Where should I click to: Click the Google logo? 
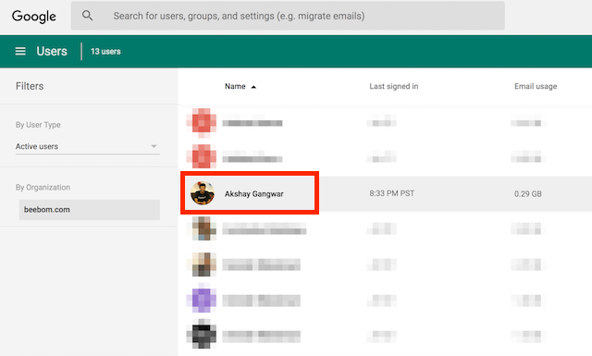click(34, 17)
